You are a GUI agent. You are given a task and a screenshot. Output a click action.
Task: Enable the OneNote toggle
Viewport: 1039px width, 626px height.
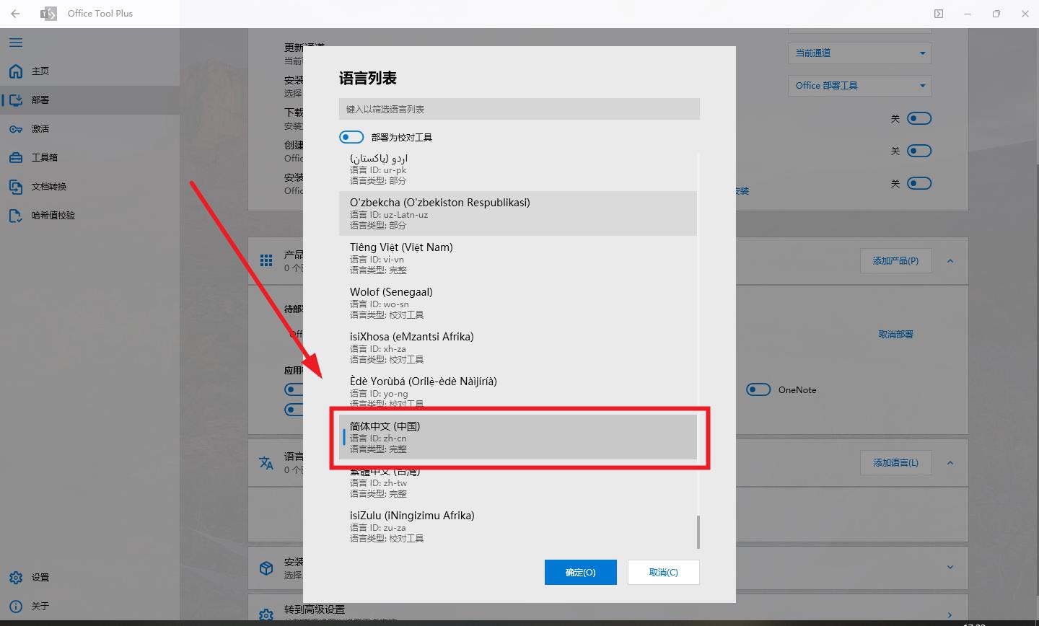pyautogui.click(x=758, y=389)
